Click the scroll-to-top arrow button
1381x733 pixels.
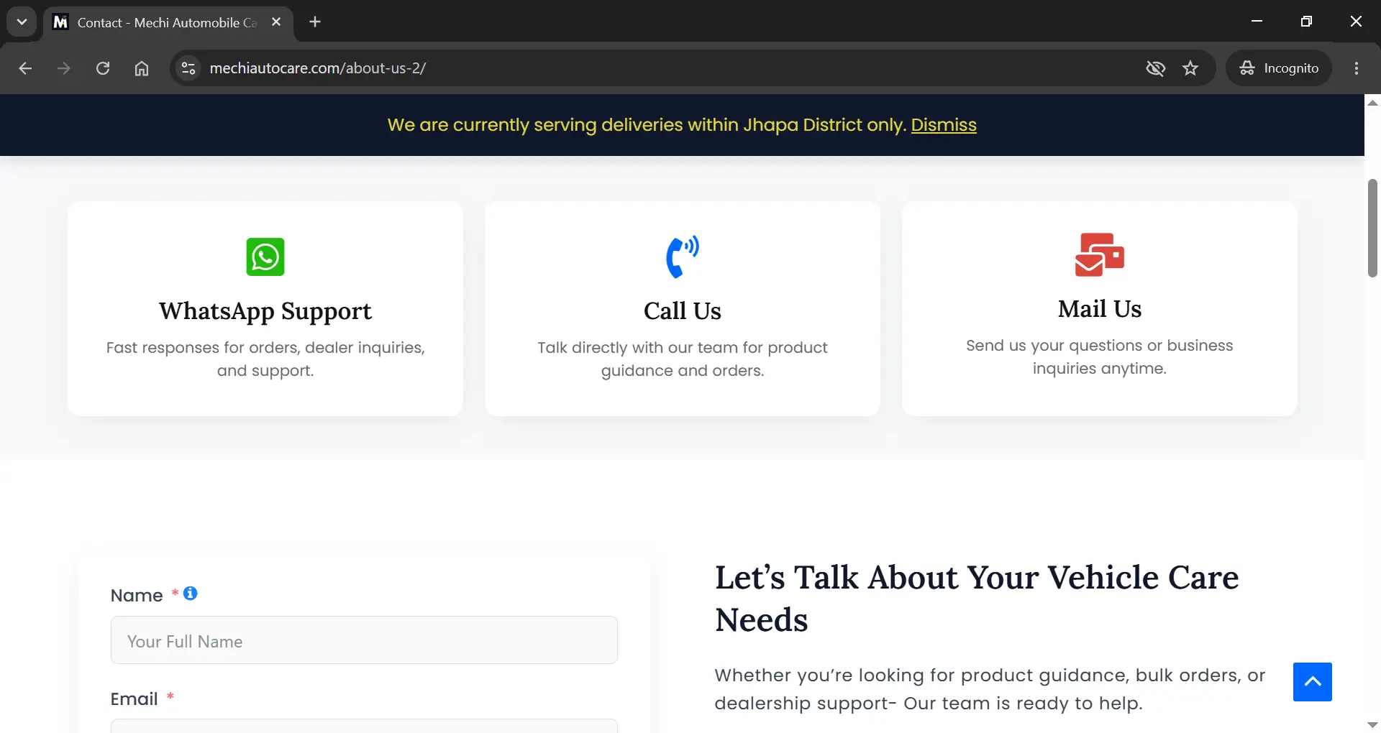point(1313,682)
